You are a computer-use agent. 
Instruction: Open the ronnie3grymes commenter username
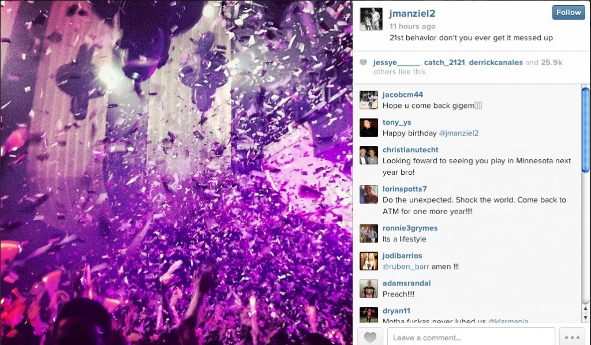(410, 228)
